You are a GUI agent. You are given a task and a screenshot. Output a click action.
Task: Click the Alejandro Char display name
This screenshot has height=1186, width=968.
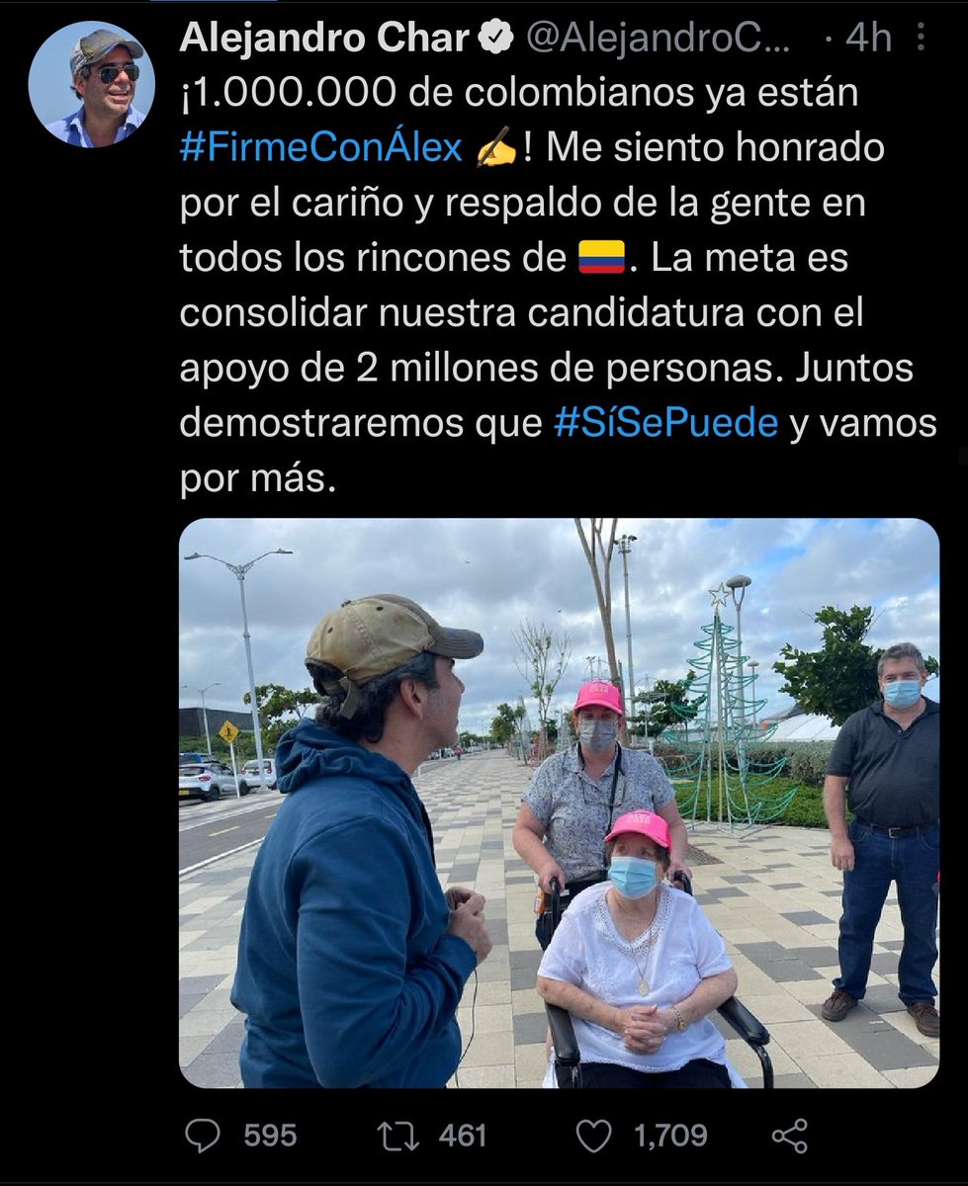324,39
